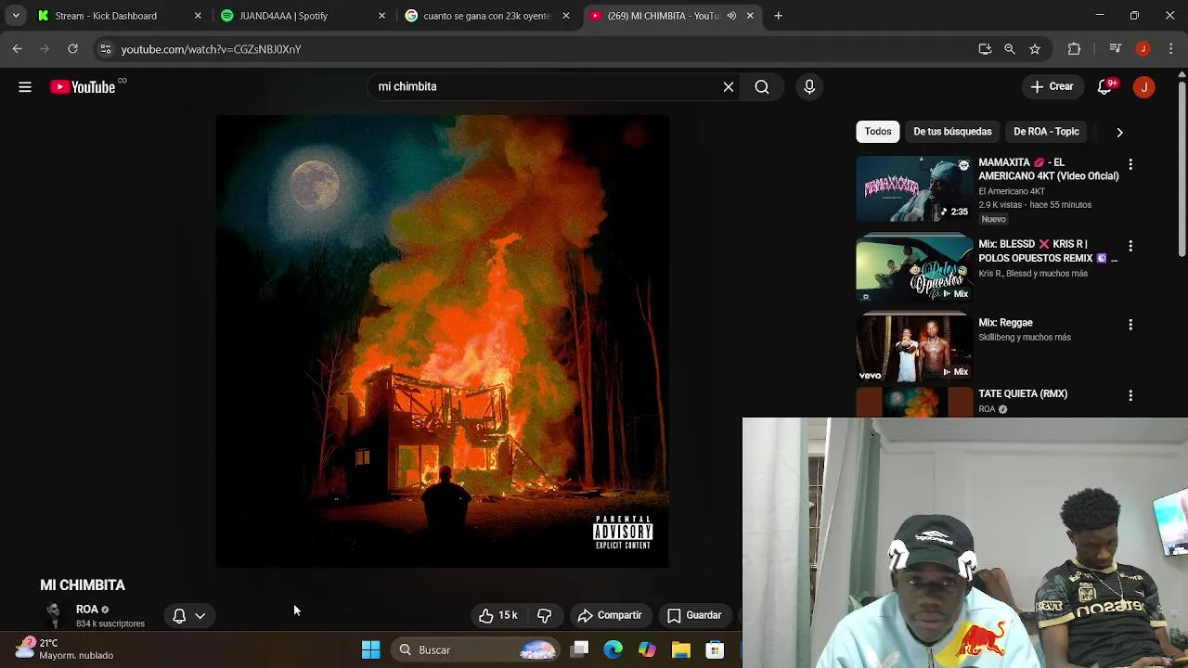
Task: Activate voice search microphone
Action: click(x=809, y=87)
